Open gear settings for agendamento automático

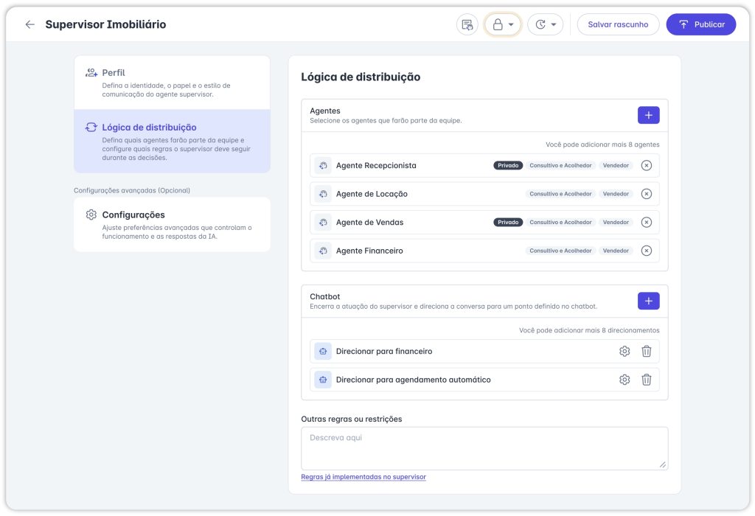coord(624,380)
